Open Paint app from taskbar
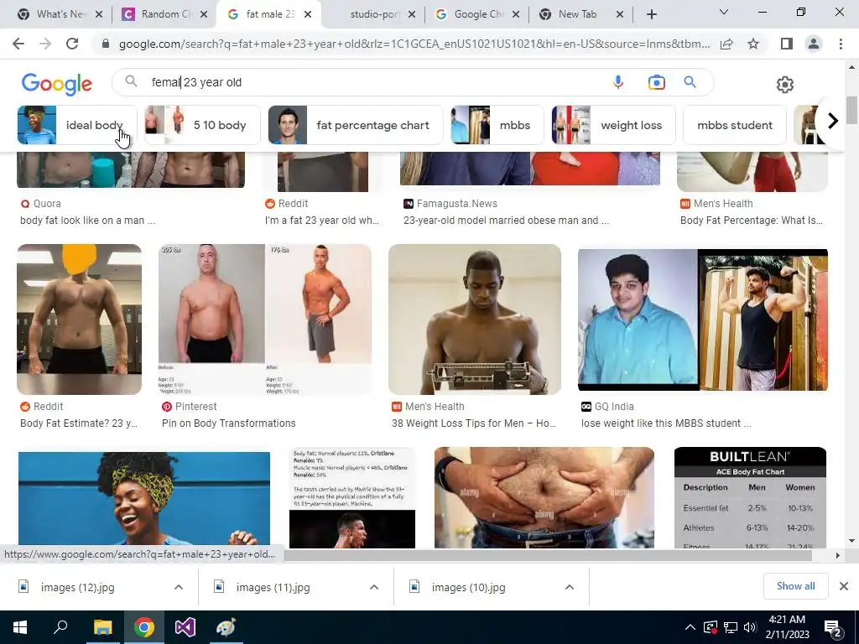Viewport: 859px width, 644px height. [226, 627]
